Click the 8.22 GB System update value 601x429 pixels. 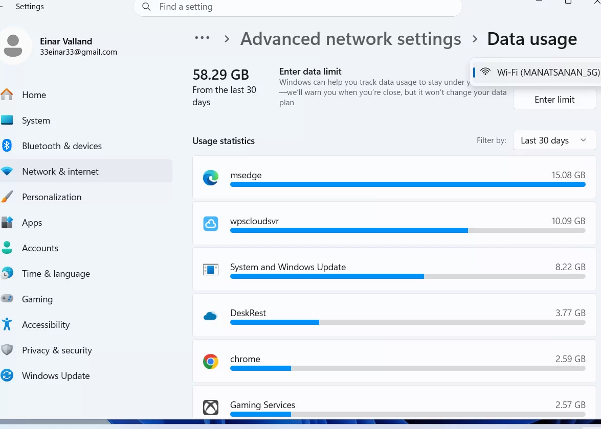pos(570,267)
